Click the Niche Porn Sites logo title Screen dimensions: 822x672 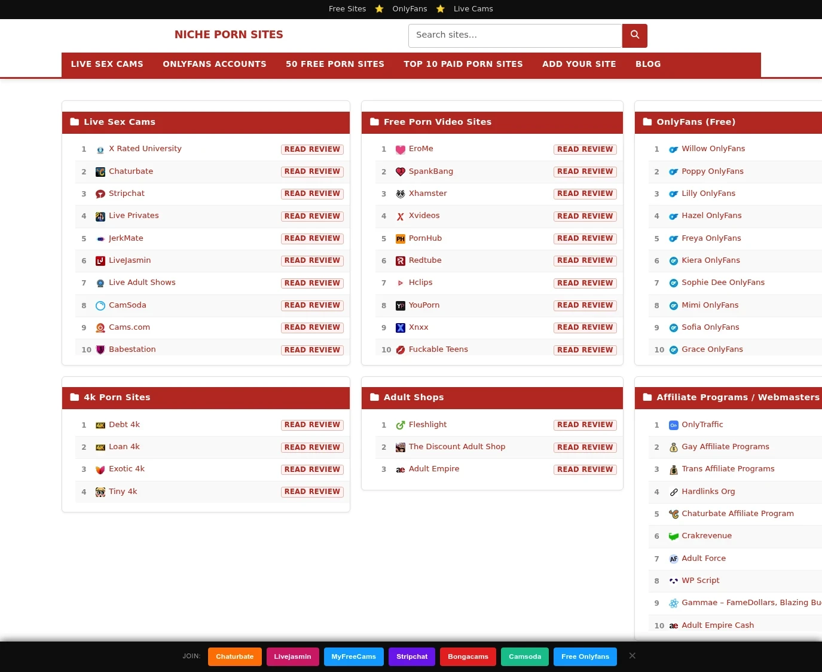coord(229,35)
